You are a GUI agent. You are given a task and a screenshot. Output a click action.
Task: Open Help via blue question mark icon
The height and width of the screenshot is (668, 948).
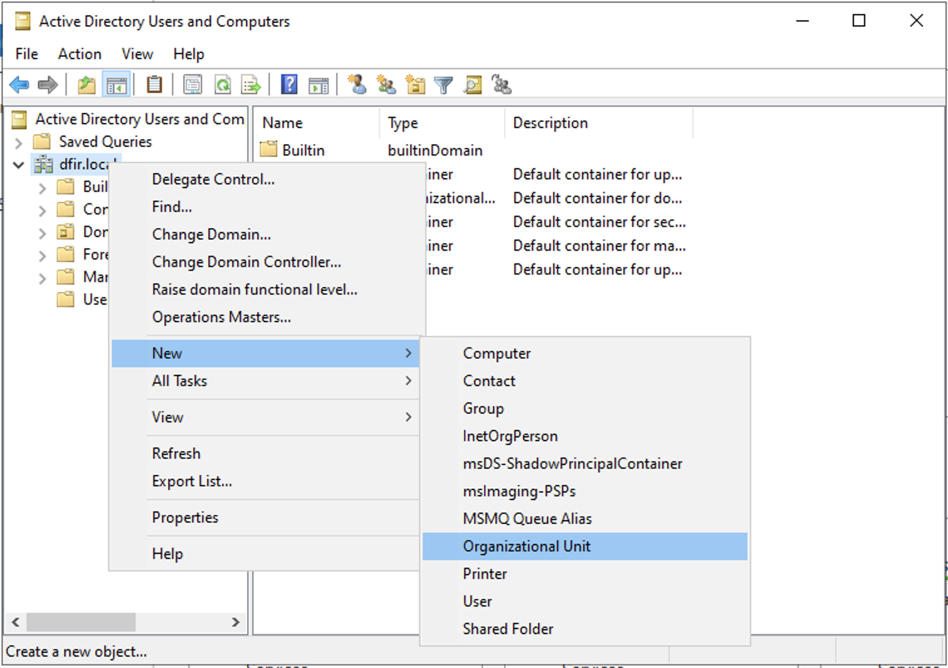(x=289, y=85)
